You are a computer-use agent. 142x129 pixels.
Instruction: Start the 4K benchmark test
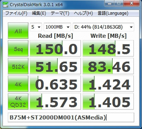pos(18,84)
